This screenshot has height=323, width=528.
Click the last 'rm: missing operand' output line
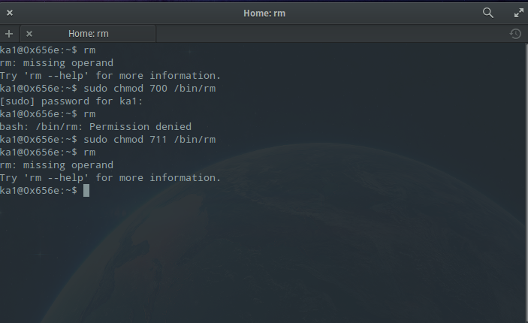56,165
